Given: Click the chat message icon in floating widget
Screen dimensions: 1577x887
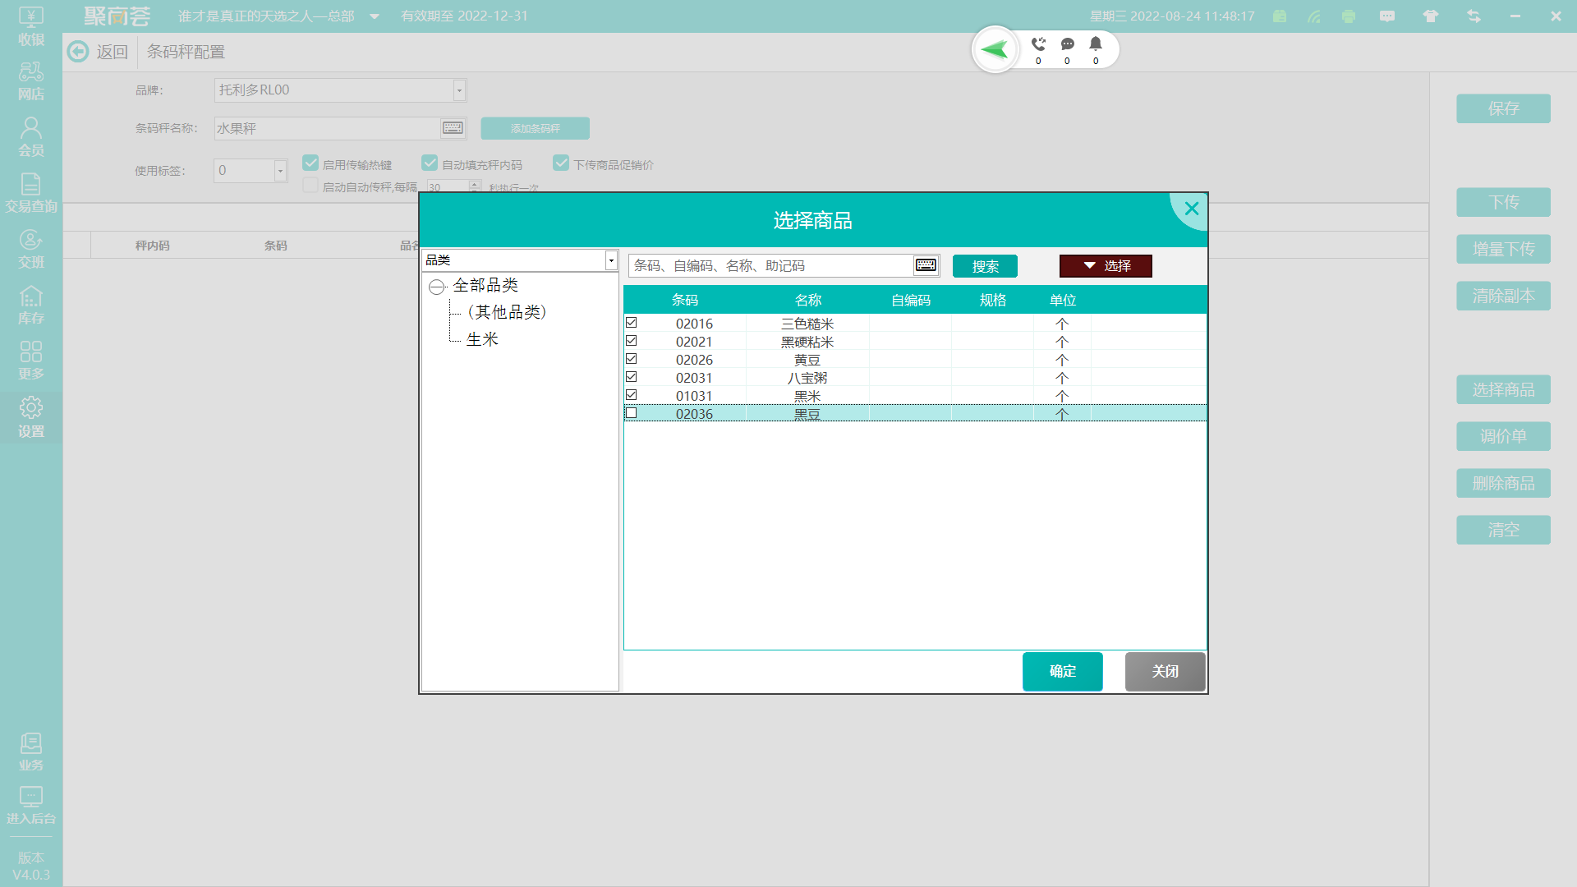Looking at the screenshot, I should pos(1067,44).
